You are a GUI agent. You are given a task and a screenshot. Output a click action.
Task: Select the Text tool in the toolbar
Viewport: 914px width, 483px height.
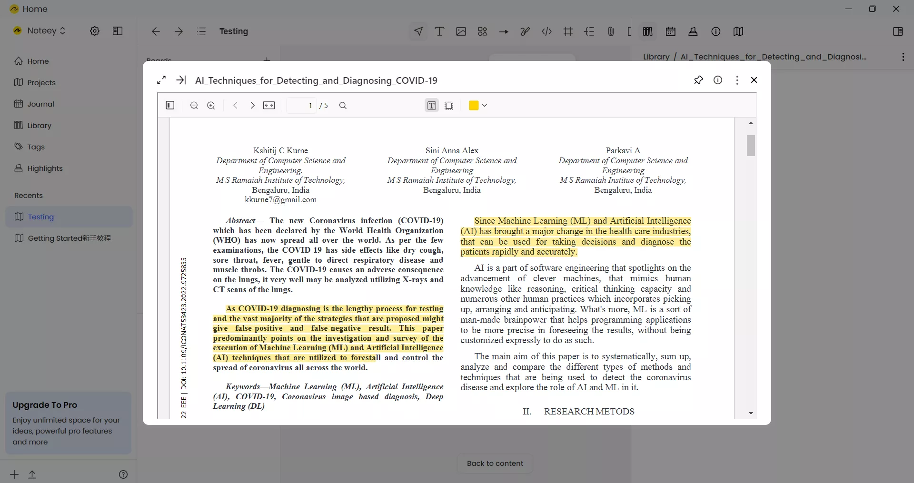(x=439, y=31)
